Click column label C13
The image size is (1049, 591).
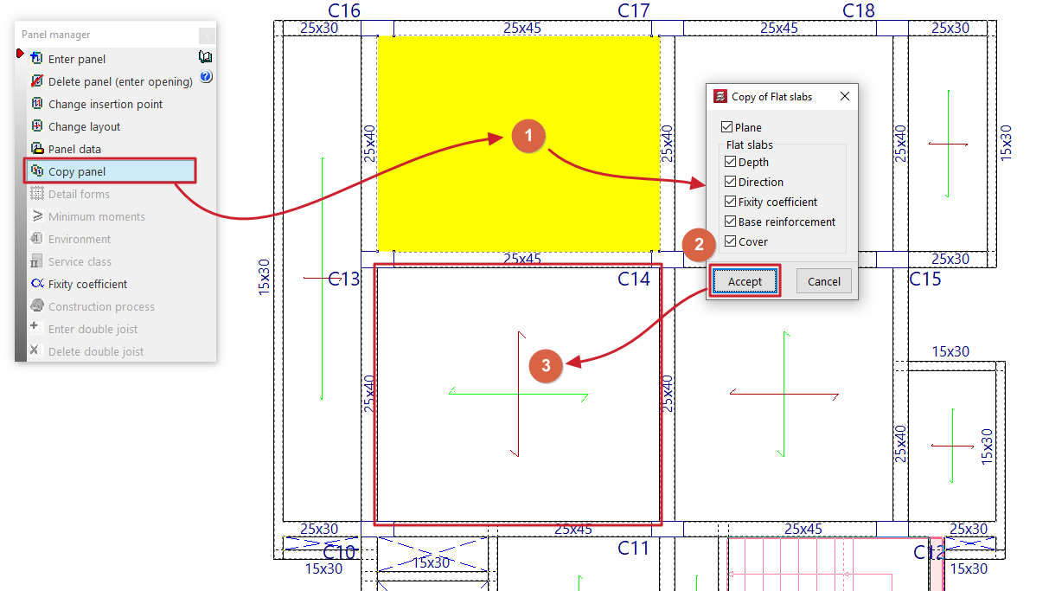(x=344, y=279)
